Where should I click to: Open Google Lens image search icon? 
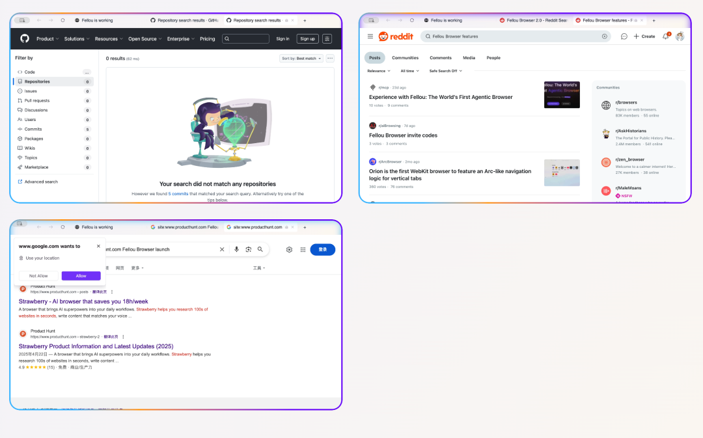coord(248,249)
